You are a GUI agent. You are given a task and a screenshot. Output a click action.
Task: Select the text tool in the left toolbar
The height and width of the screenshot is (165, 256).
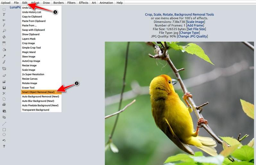click(4, 14)
